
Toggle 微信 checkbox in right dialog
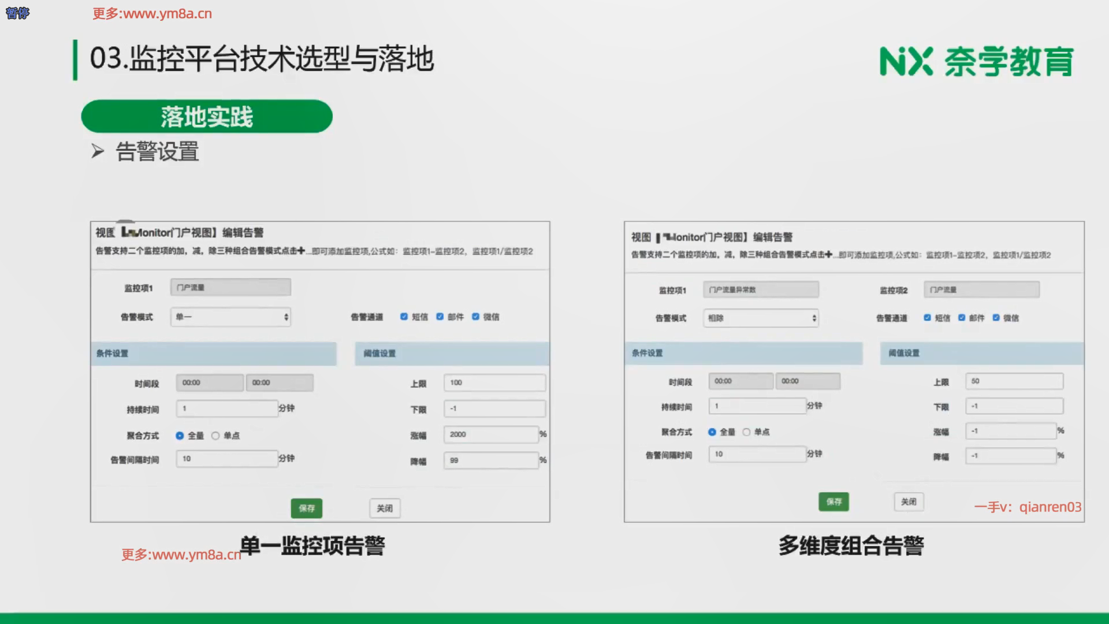(996, 318)
